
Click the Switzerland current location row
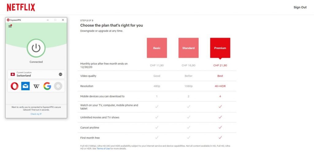pyautogui.click(x=36, y=74)
